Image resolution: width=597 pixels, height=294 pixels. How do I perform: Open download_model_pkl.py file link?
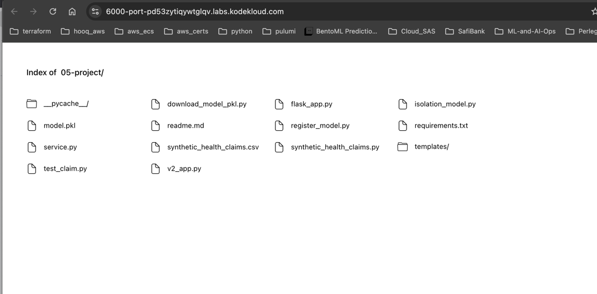pyautogui.click(x=207, y=104)
